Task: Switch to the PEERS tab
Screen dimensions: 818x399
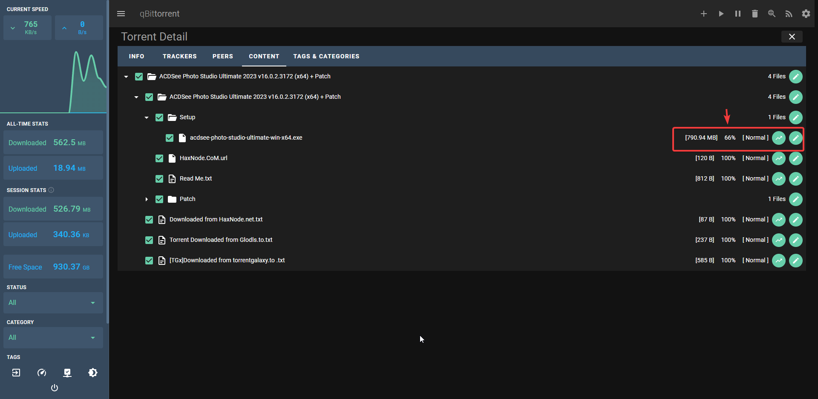Action: pos(222,56)
